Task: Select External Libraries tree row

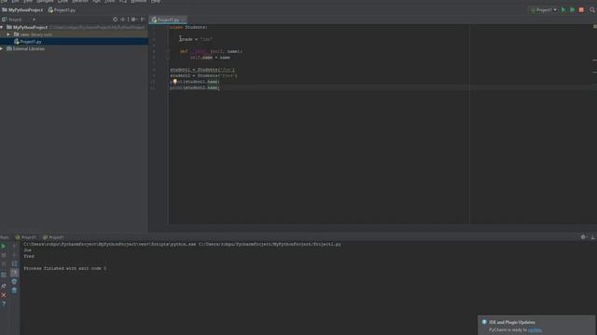Action: 74,49
